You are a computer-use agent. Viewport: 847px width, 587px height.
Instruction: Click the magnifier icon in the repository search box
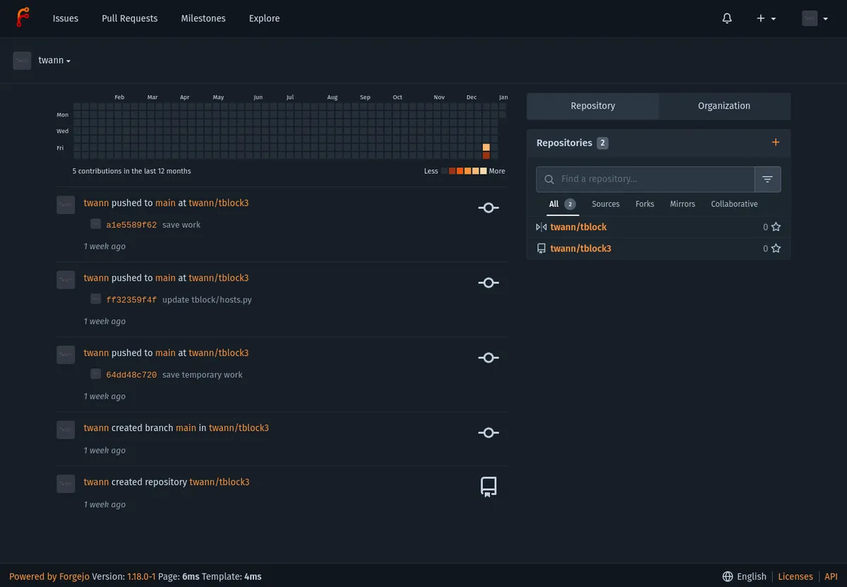(549, 179)
